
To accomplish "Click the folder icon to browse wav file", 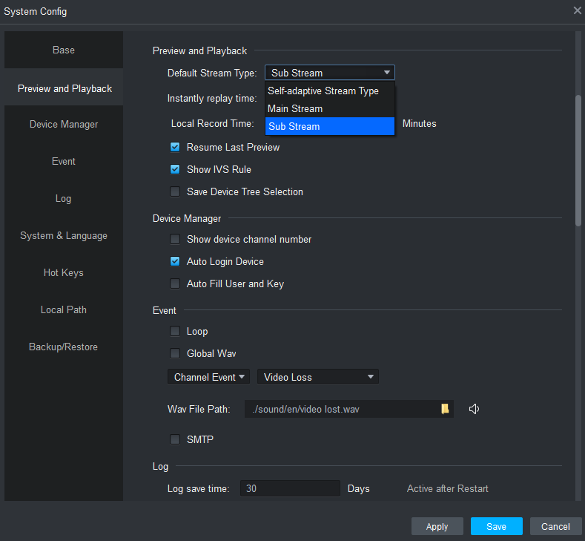I will (445, 409).
